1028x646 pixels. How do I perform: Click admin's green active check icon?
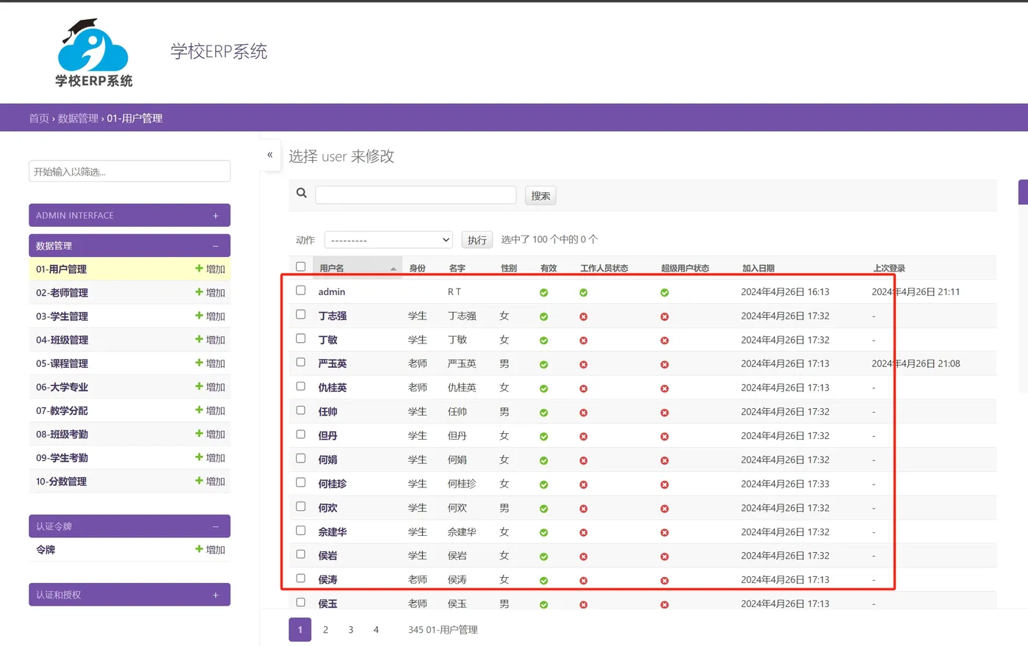pos(543,292)
